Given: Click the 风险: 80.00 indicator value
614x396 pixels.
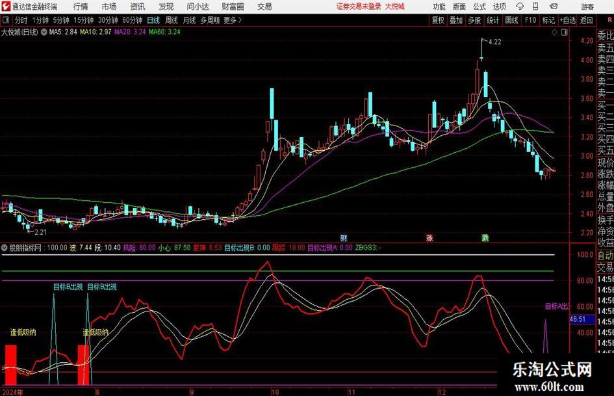Looking at the screenshot, I should point(140,248).
